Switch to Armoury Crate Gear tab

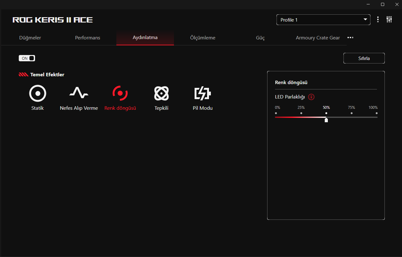318,38
